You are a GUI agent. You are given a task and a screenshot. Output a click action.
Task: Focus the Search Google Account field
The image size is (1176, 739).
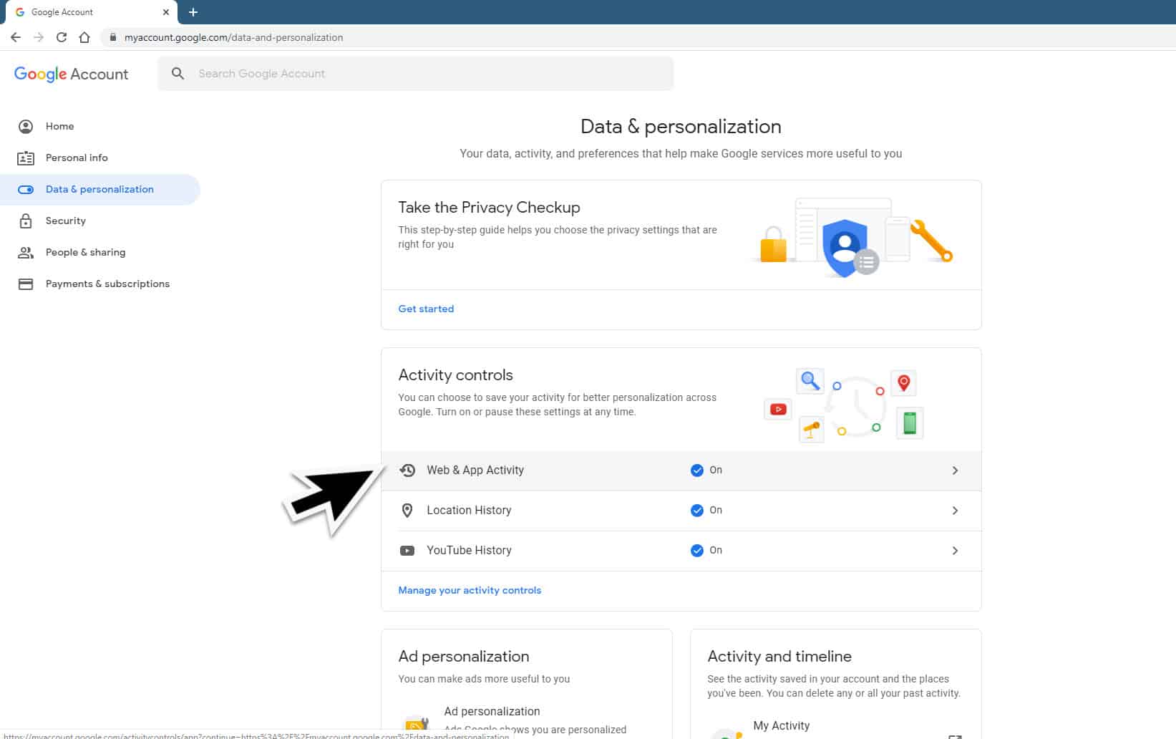click(x=415, y=73)
